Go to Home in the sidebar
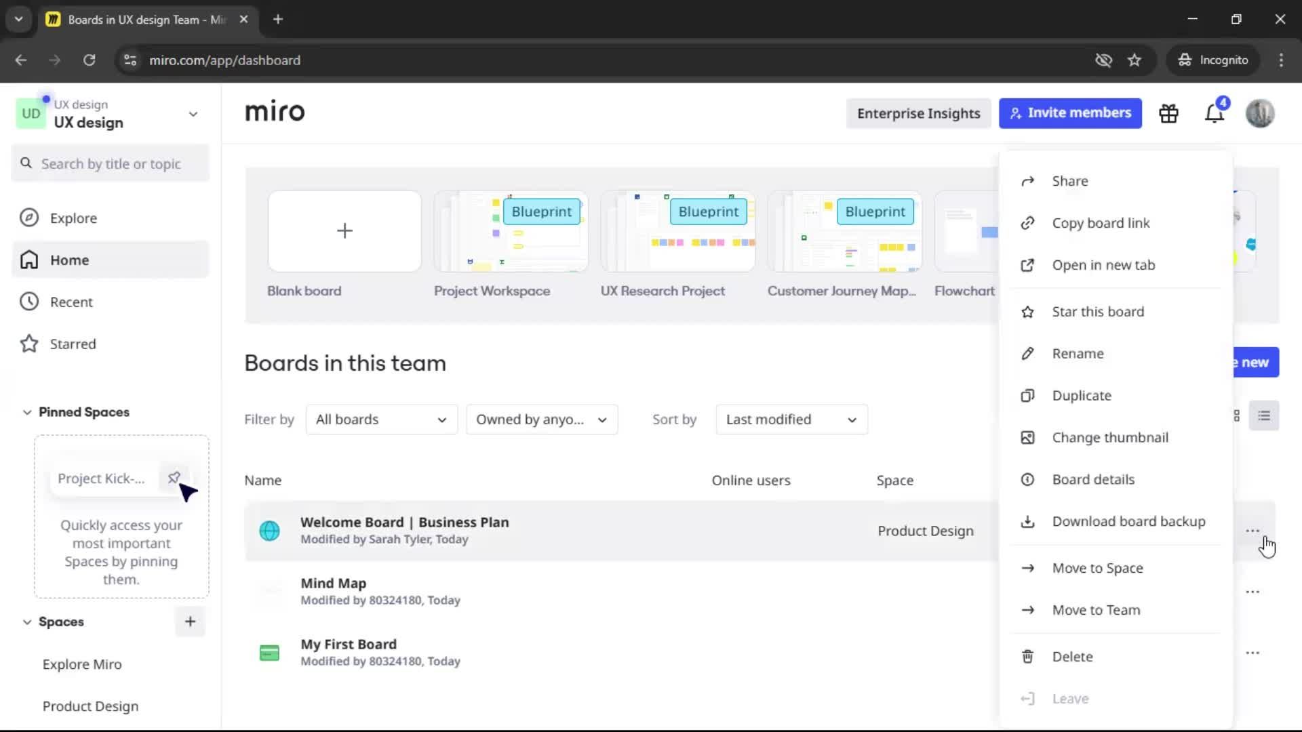Viewport: 1302px width, 732px height. (x=111, y=260)
